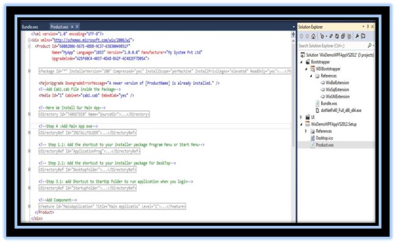The width and height of the screenshot is (396, 243).
Task: Click the UI solution folder icon
Action: click(307, 118)
